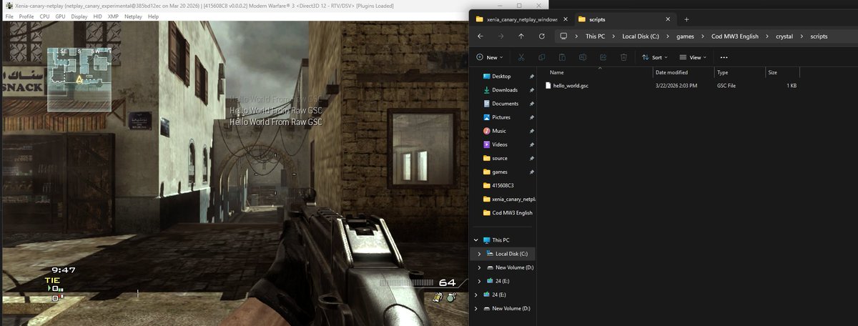Screen dimensions: 858x326
Task: Open Xenia's HID menu
Action: point(97,16)
